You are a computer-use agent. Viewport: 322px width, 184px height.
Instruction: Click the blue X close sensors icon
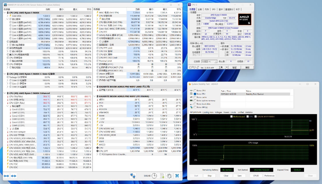click(x=177, y=175)
